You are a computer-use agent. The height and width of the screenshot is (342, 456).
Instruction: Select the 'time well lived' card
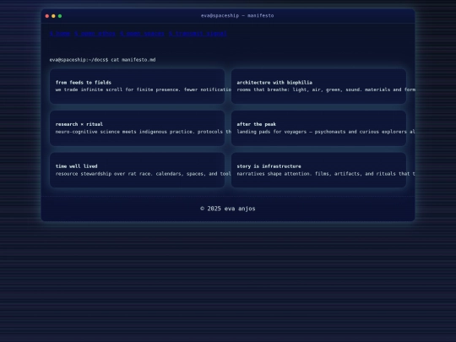[138, 170]
